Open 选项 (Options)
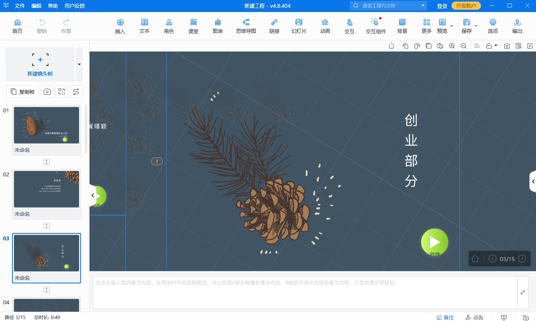This screenshot has width=536, height=321. (x=493, y=26)
